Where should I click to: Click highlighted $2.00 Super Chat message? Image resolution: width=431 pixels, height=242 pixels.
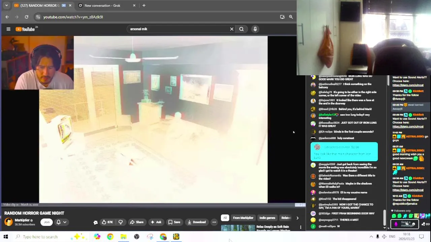click(x=344, y=152)
